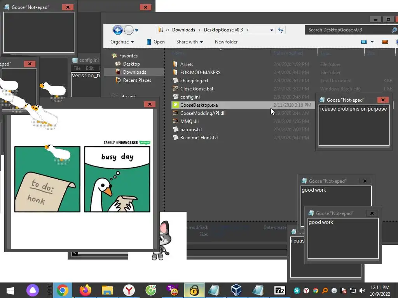The height and width of the screenshot is (298, 398).
Task: Close the 'i cause problems on purpose' Not-epad
Action: [x=383, y=100]
